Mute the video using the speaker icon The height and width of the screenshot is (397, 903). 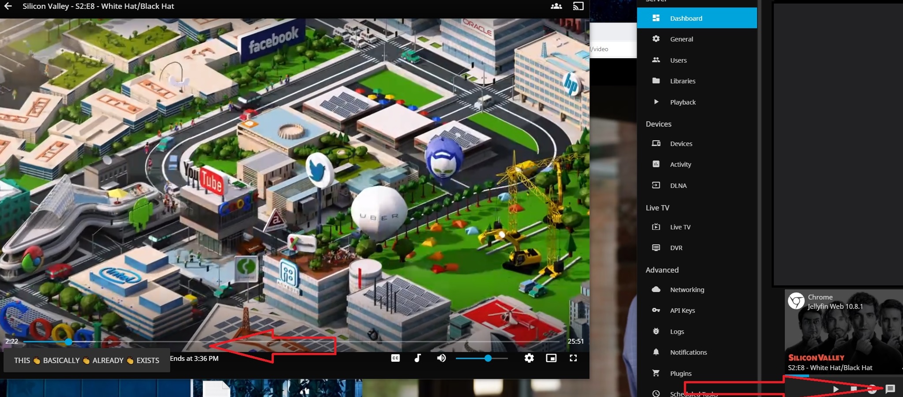pos(441,358)
